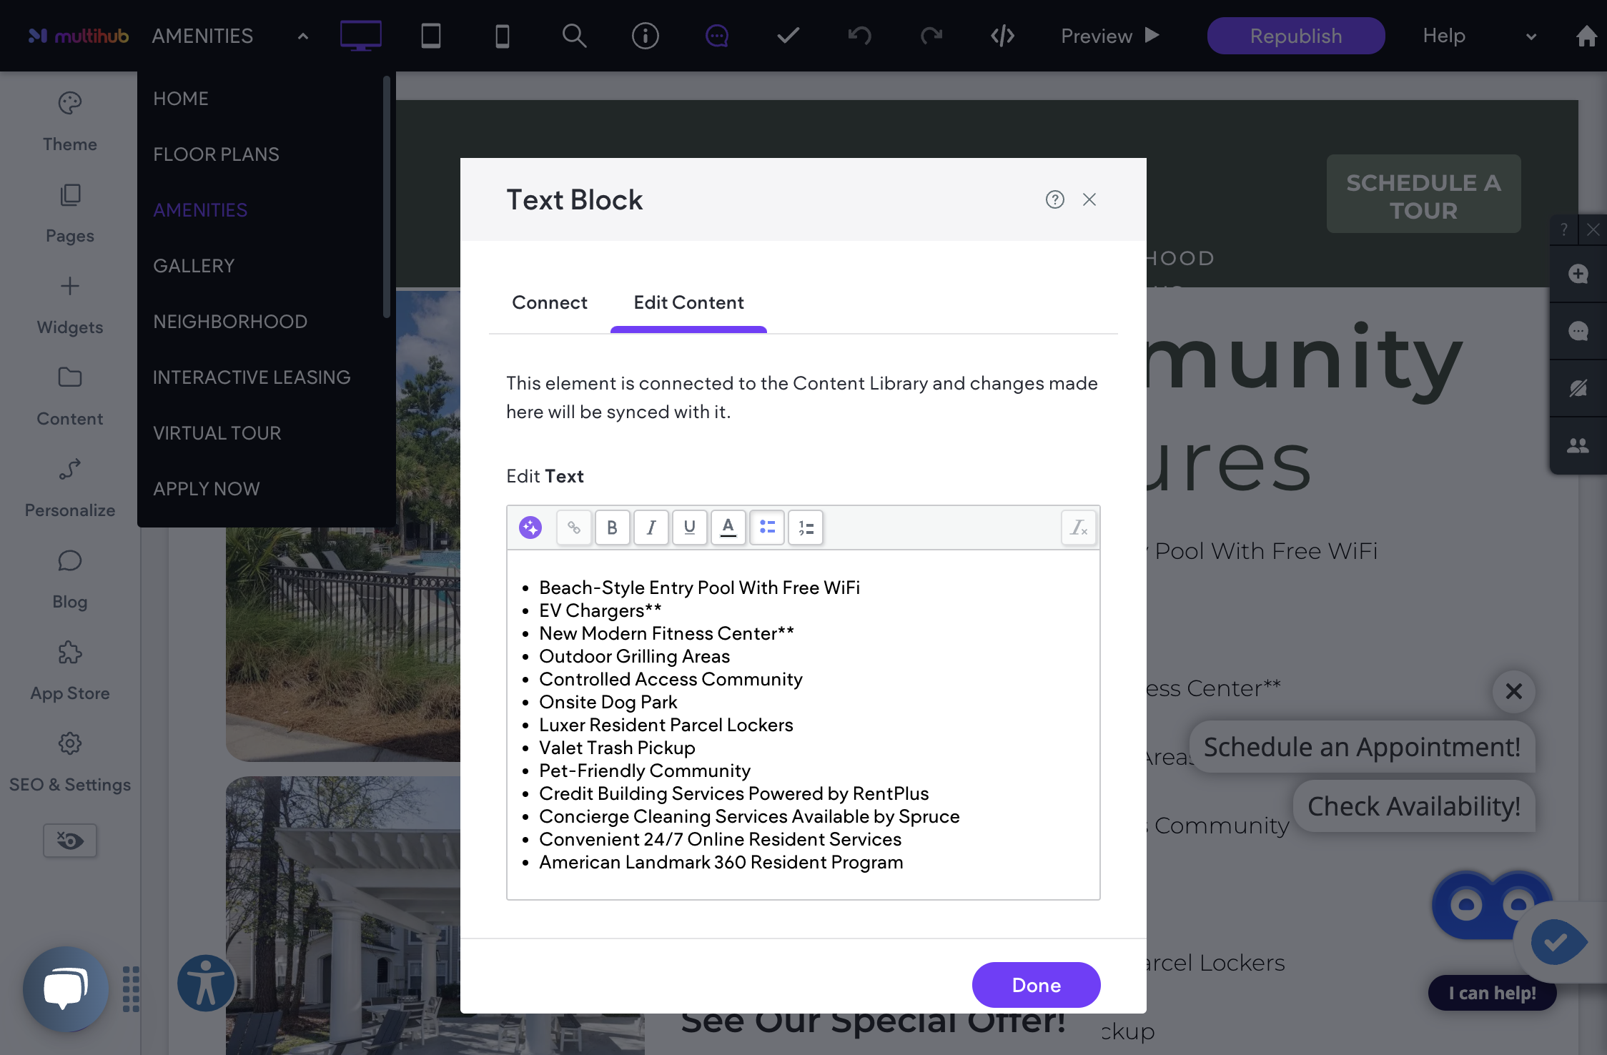Select FLOOR PLANS page from list
The width and height of the screenshot is (1607, 1055).
(216, 154)
